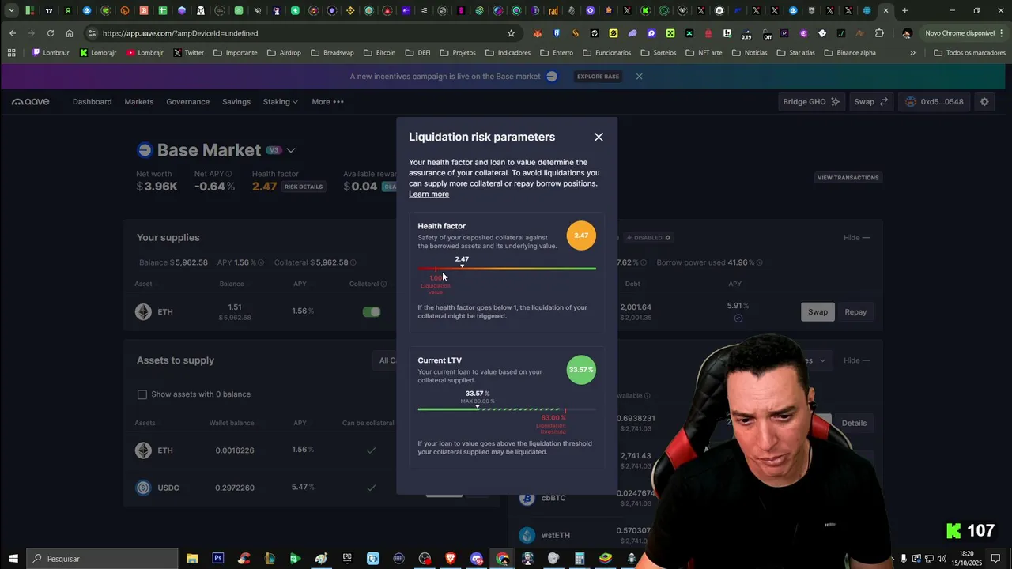Click ETH wallet balance 0.0016226

pyautogui.click(x=235, y=450)
